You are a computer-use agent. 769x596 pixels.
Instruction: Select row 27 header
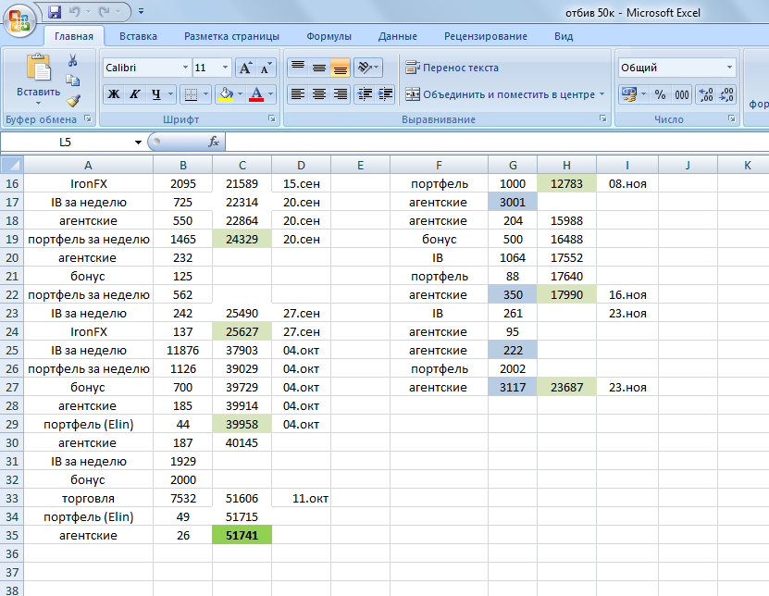point(12,388)
